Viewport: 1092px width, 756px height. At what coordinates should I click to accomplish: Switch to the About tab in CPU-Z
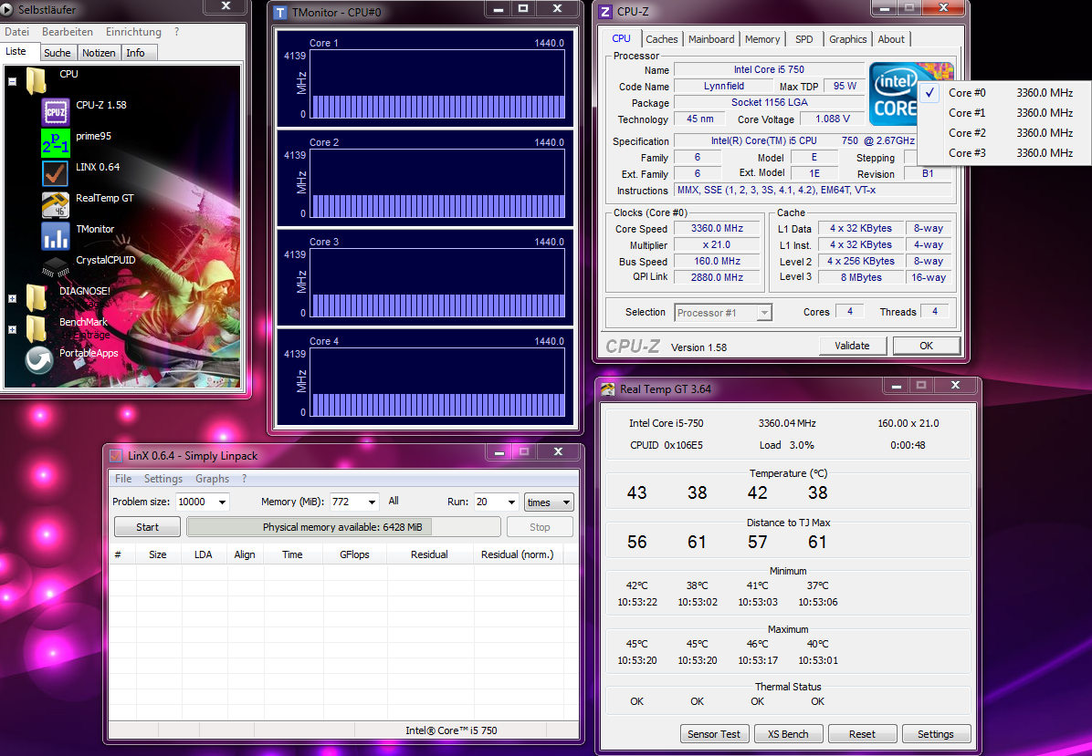pyautogui.click(x=891, y=39)
